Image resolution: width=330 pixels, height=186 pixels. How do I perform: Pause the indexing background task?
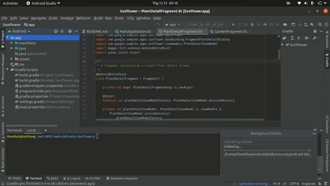[309, 150]
